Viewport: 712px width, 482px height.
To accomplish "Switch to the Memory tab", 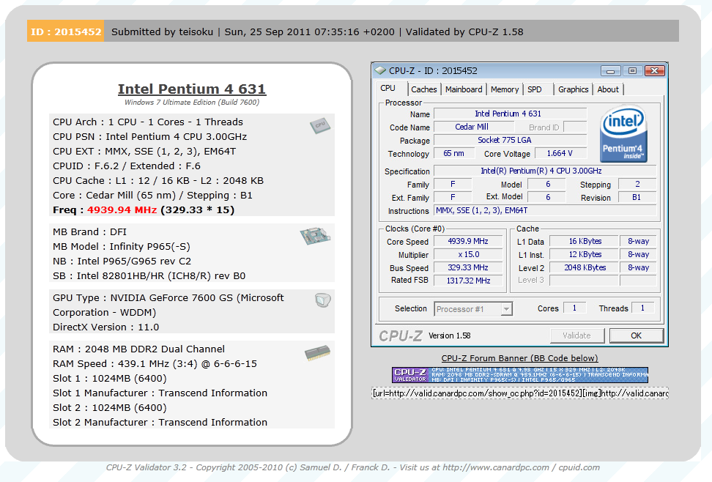I will pyautogui.click(x=505, y=89).
